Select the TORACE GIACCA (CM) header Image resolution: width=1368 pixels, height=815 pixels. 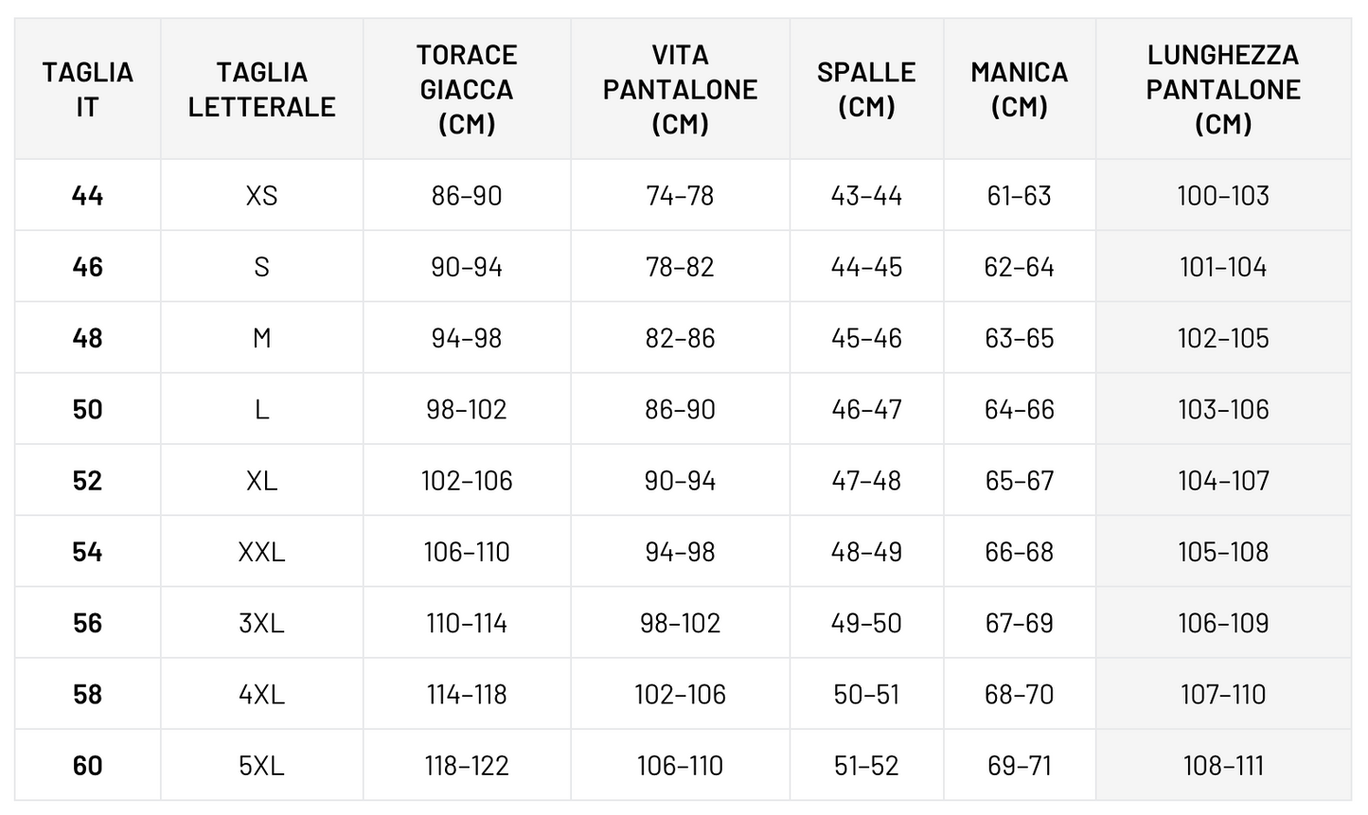[467, 89]
